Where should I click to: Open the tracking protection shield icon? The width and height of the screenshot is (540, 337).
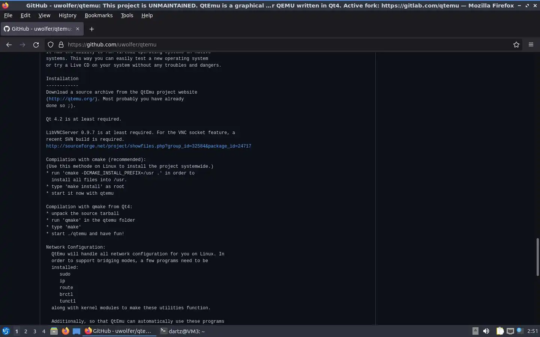pos(51,45)
